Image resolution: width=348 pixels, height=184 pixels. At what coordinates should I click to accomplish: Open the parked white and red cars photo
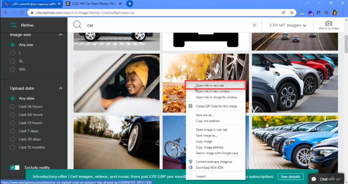[x=295, y=83]
